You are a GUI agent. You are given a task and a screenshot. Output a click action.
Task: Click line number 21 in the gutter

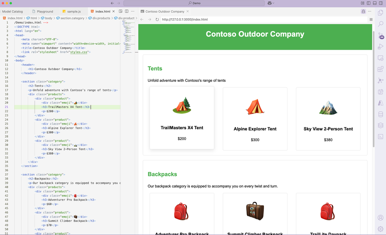coord(7,107)
